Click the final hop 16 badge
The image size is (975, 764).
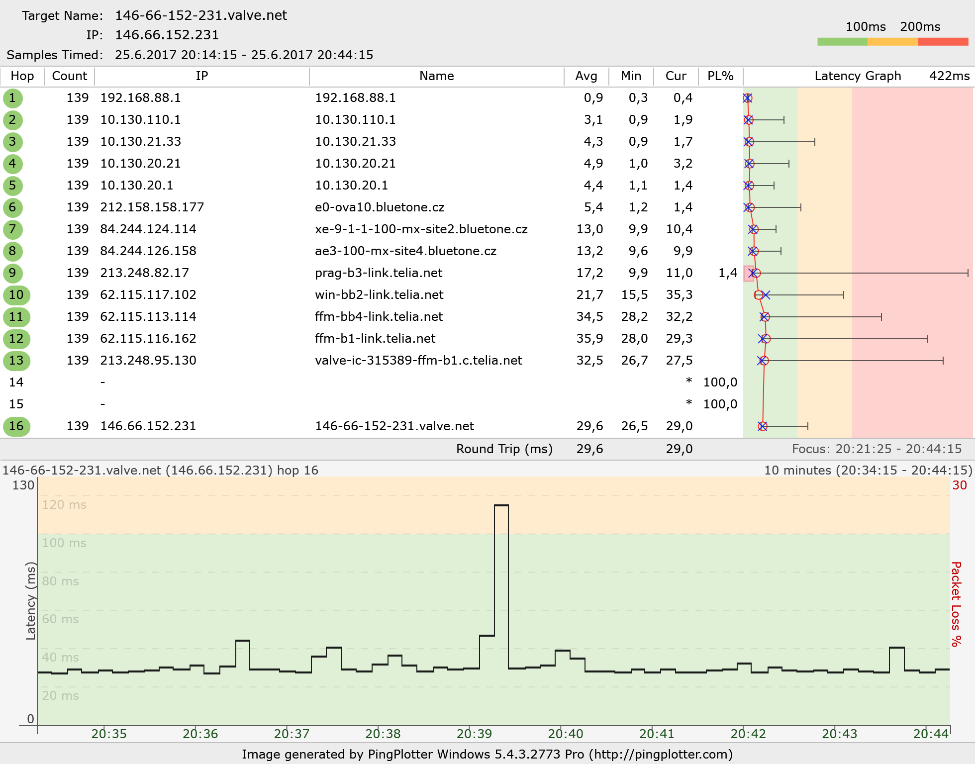pos(16,426)
